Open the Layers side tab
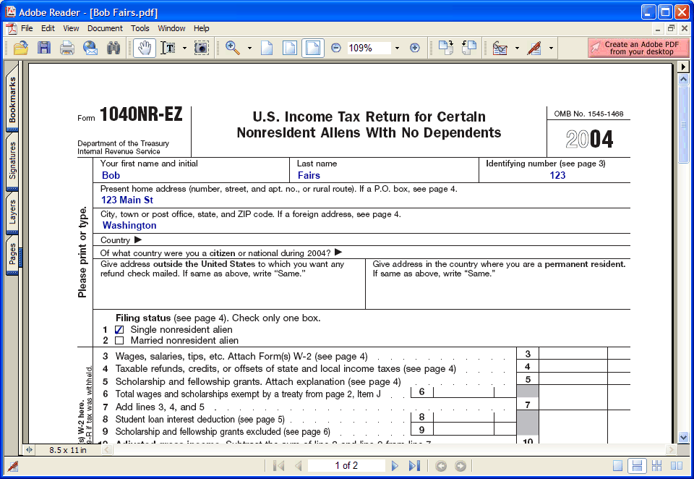694x479 pixels. [x=12, y=212]
